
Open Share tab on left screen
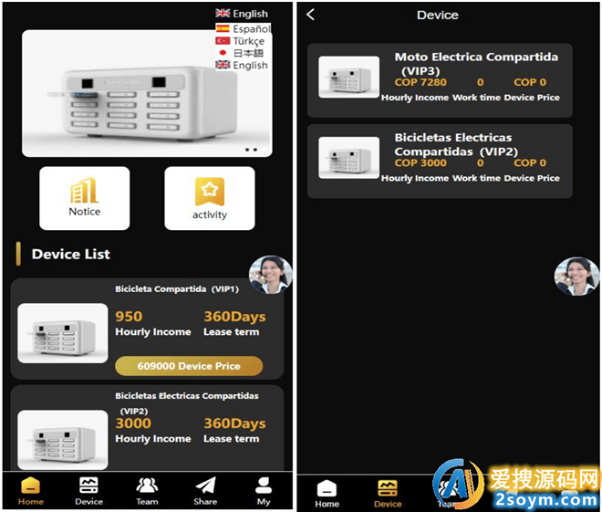[x=205, y=491]
